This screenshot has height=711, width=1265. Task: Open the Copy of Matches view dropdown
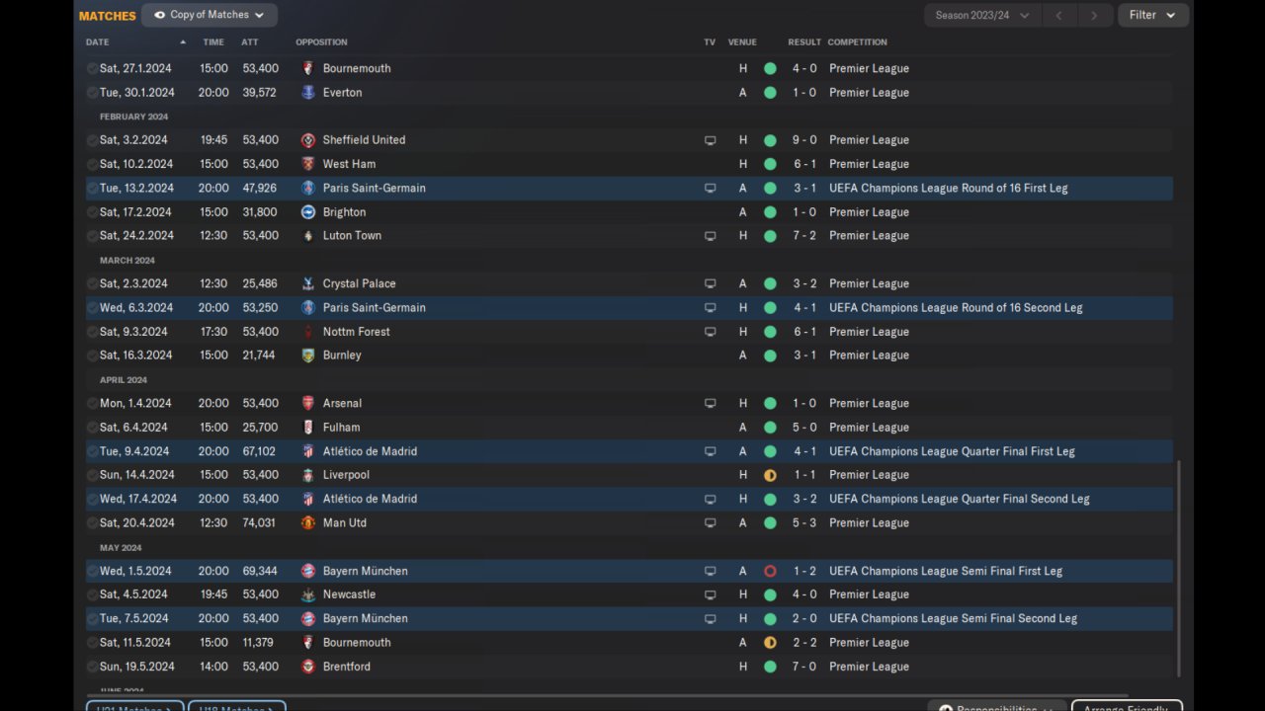pos(210,15)
